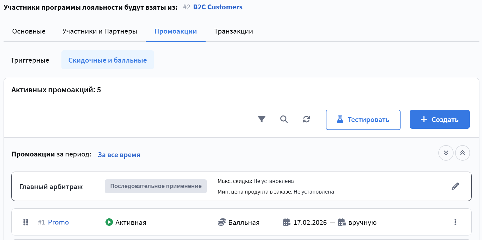This screenshot has height=240, width=482.
Task: Refresh the promotions list
Action: pyautogui.click(x=306, y=120)
